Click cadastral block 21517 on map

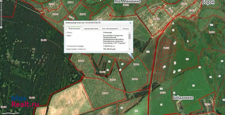coord(105,93)
